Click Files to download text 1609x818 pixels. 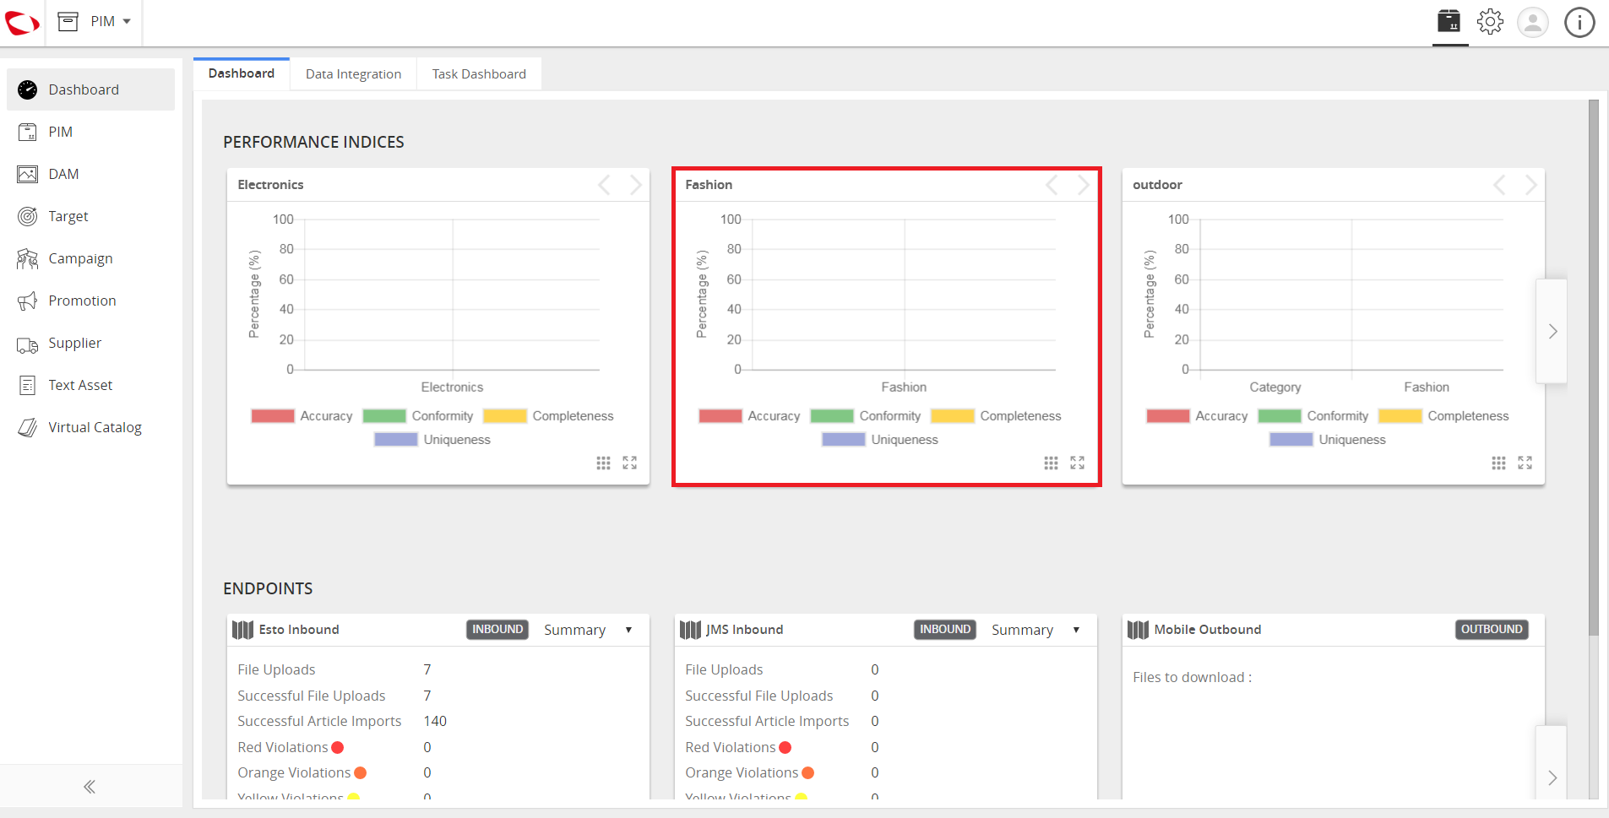(1193, 677)
